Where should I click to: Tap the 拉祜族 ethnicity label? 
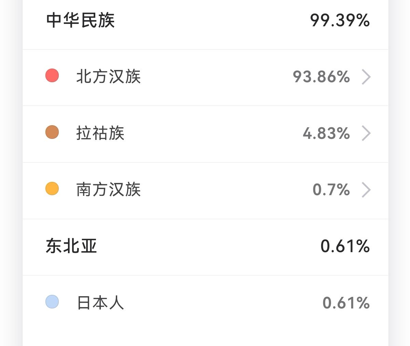coord(100,133)
